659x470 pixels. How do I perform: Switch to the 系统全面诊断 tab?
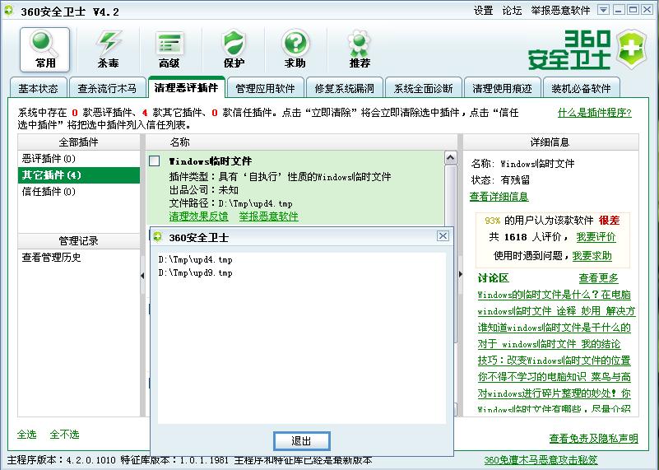click(x=423, y=88)
